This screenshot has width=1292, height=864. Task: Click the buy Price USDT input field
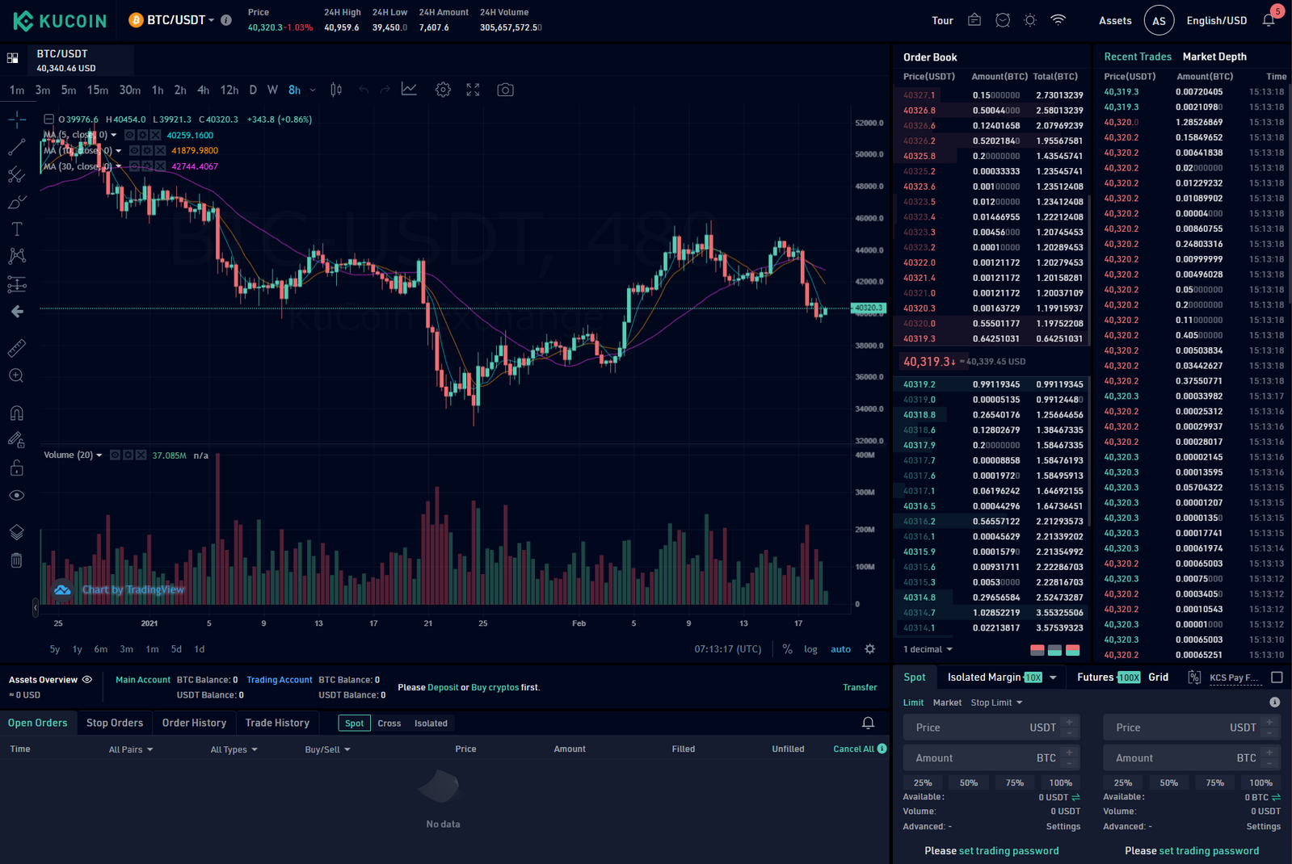pyautogui.click(x=991, y=728)
